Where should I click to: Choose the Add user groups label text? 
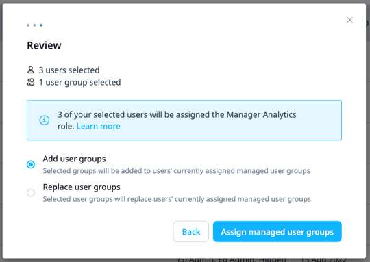tap(74, 159)
